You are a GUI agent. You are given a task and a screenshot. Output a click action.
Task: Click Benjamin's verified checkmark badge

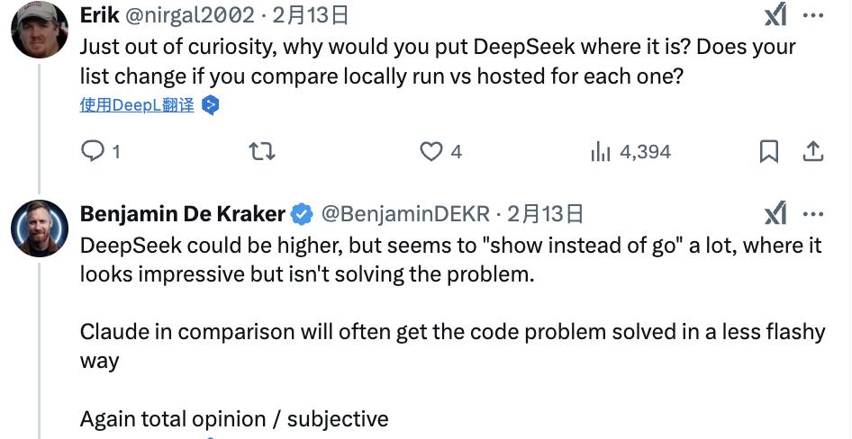tap(302, 214)
